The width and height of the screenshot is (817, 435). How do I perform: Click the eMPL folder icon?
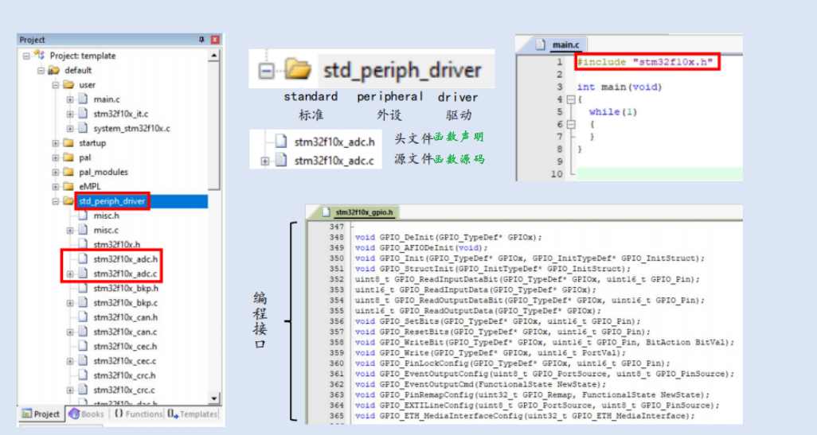(x=68, y=186)
